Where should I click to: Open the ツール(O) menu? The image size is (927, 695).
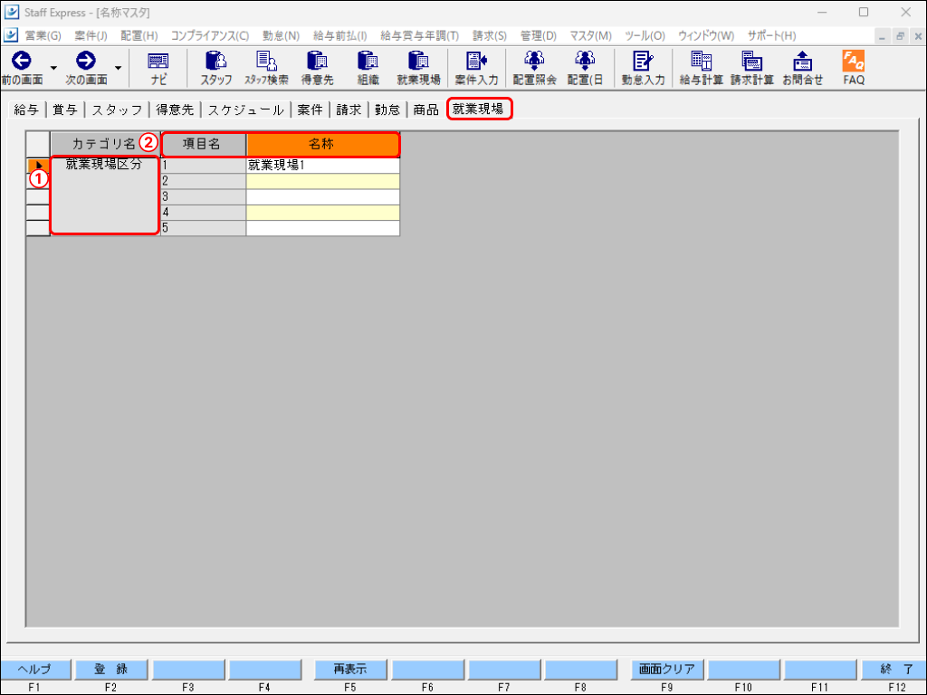pyautogui.click(x=645, y=36)
